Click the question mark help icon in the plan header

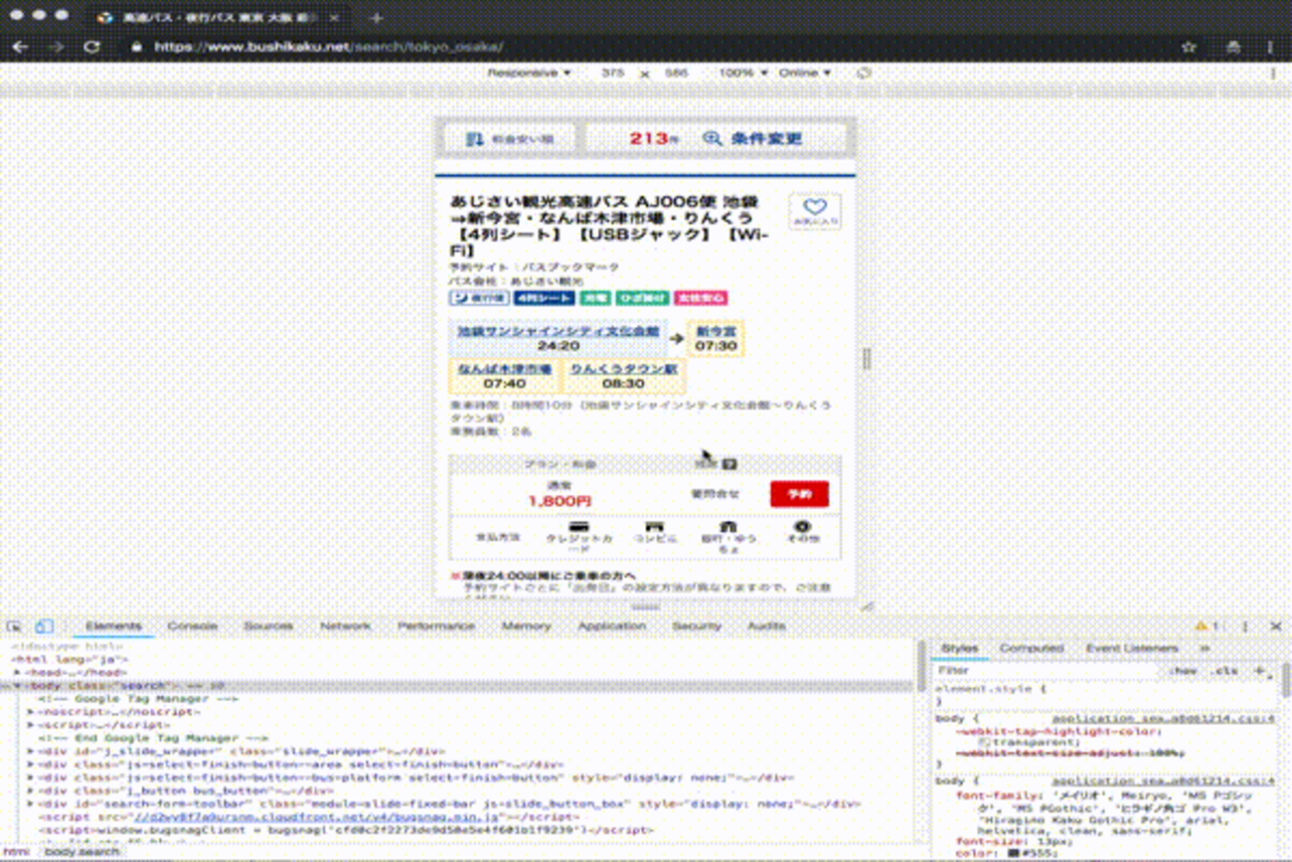coord(729,464)
